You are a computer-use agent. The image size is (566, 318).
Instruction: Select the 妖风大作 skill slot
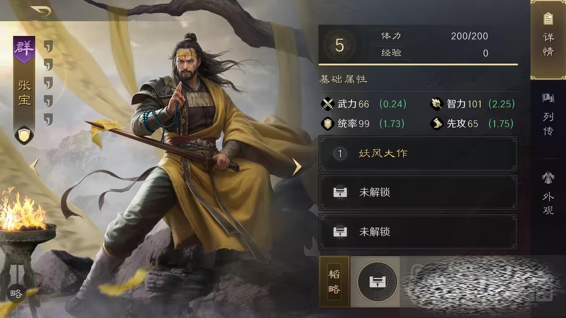click(418, 154)
